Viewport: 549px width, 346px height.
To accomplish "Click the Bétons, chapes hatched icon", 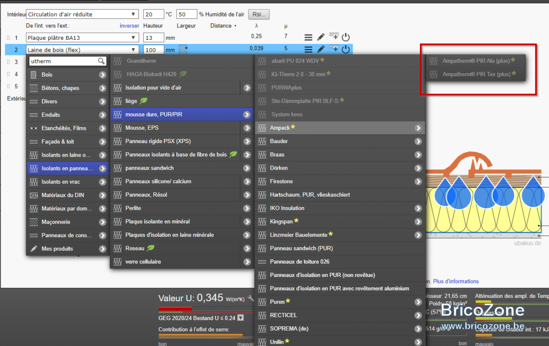I will (x=34, y=88).
